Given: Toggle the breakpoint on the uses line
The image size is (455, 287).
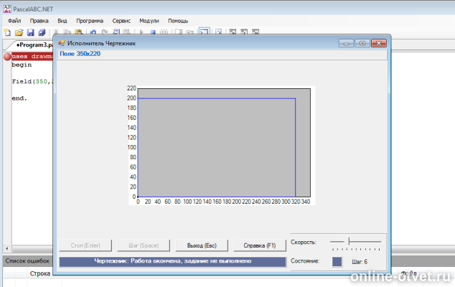Looking at the screenshot, I should click(x=7, y=57).
